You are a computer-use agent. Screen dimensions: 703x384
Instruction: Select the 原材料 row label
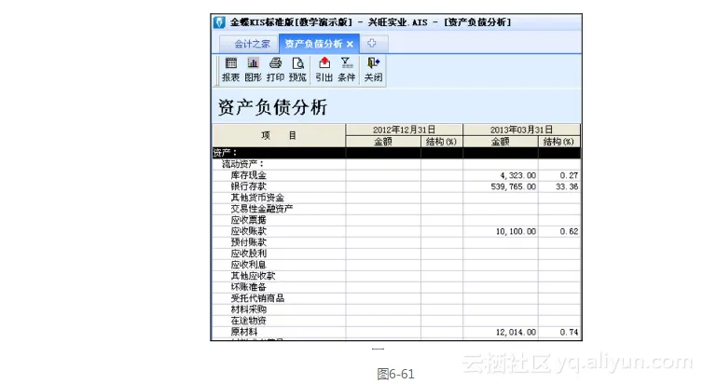[x=244, y=332]
